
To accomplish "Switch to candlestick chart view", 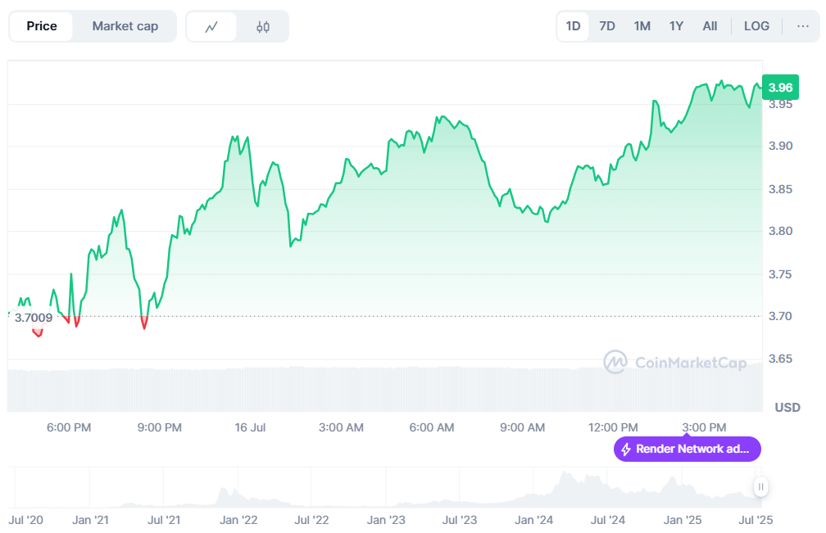I will pyautogui.click(x=262, y=26).
